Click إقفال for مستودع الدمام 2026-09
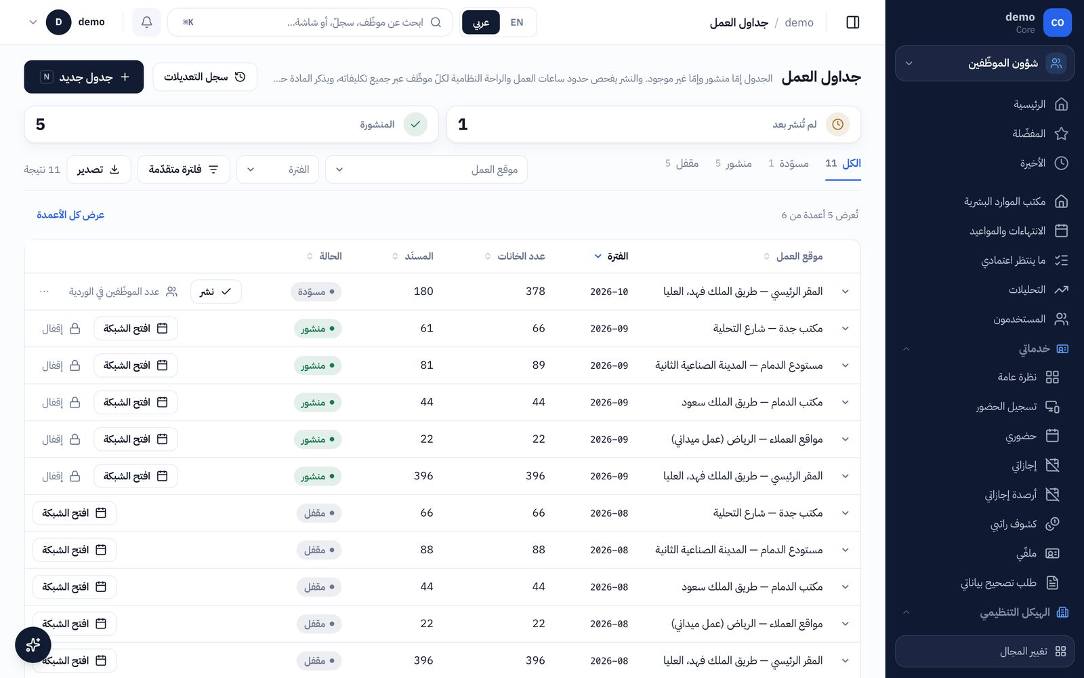Screen dimensions: 1084x678 (x=62, y=365)
